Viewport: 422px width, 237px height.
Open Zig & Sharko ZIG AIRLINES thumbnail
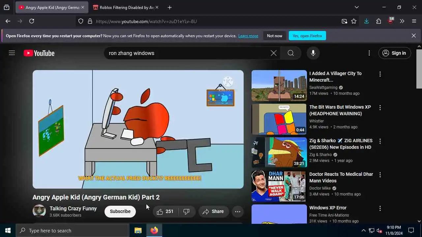coord(279,153)
